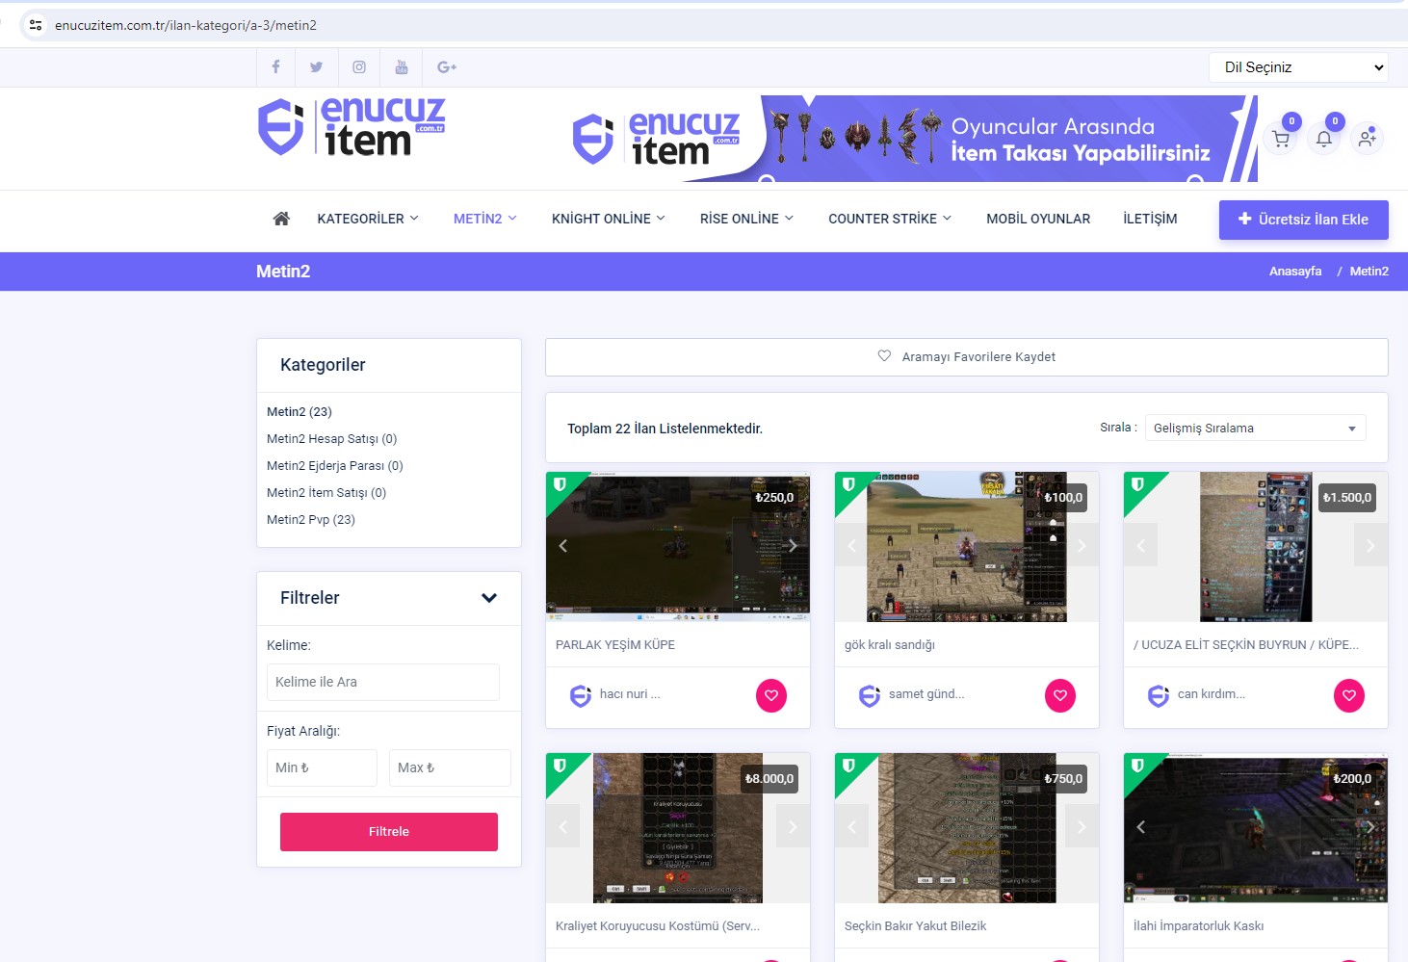The height and width of the screenshot is (962, 1408).
Task: Show next image of PARLAK YEŞİM KÜPE listing
Action: (x=793, y=546)
